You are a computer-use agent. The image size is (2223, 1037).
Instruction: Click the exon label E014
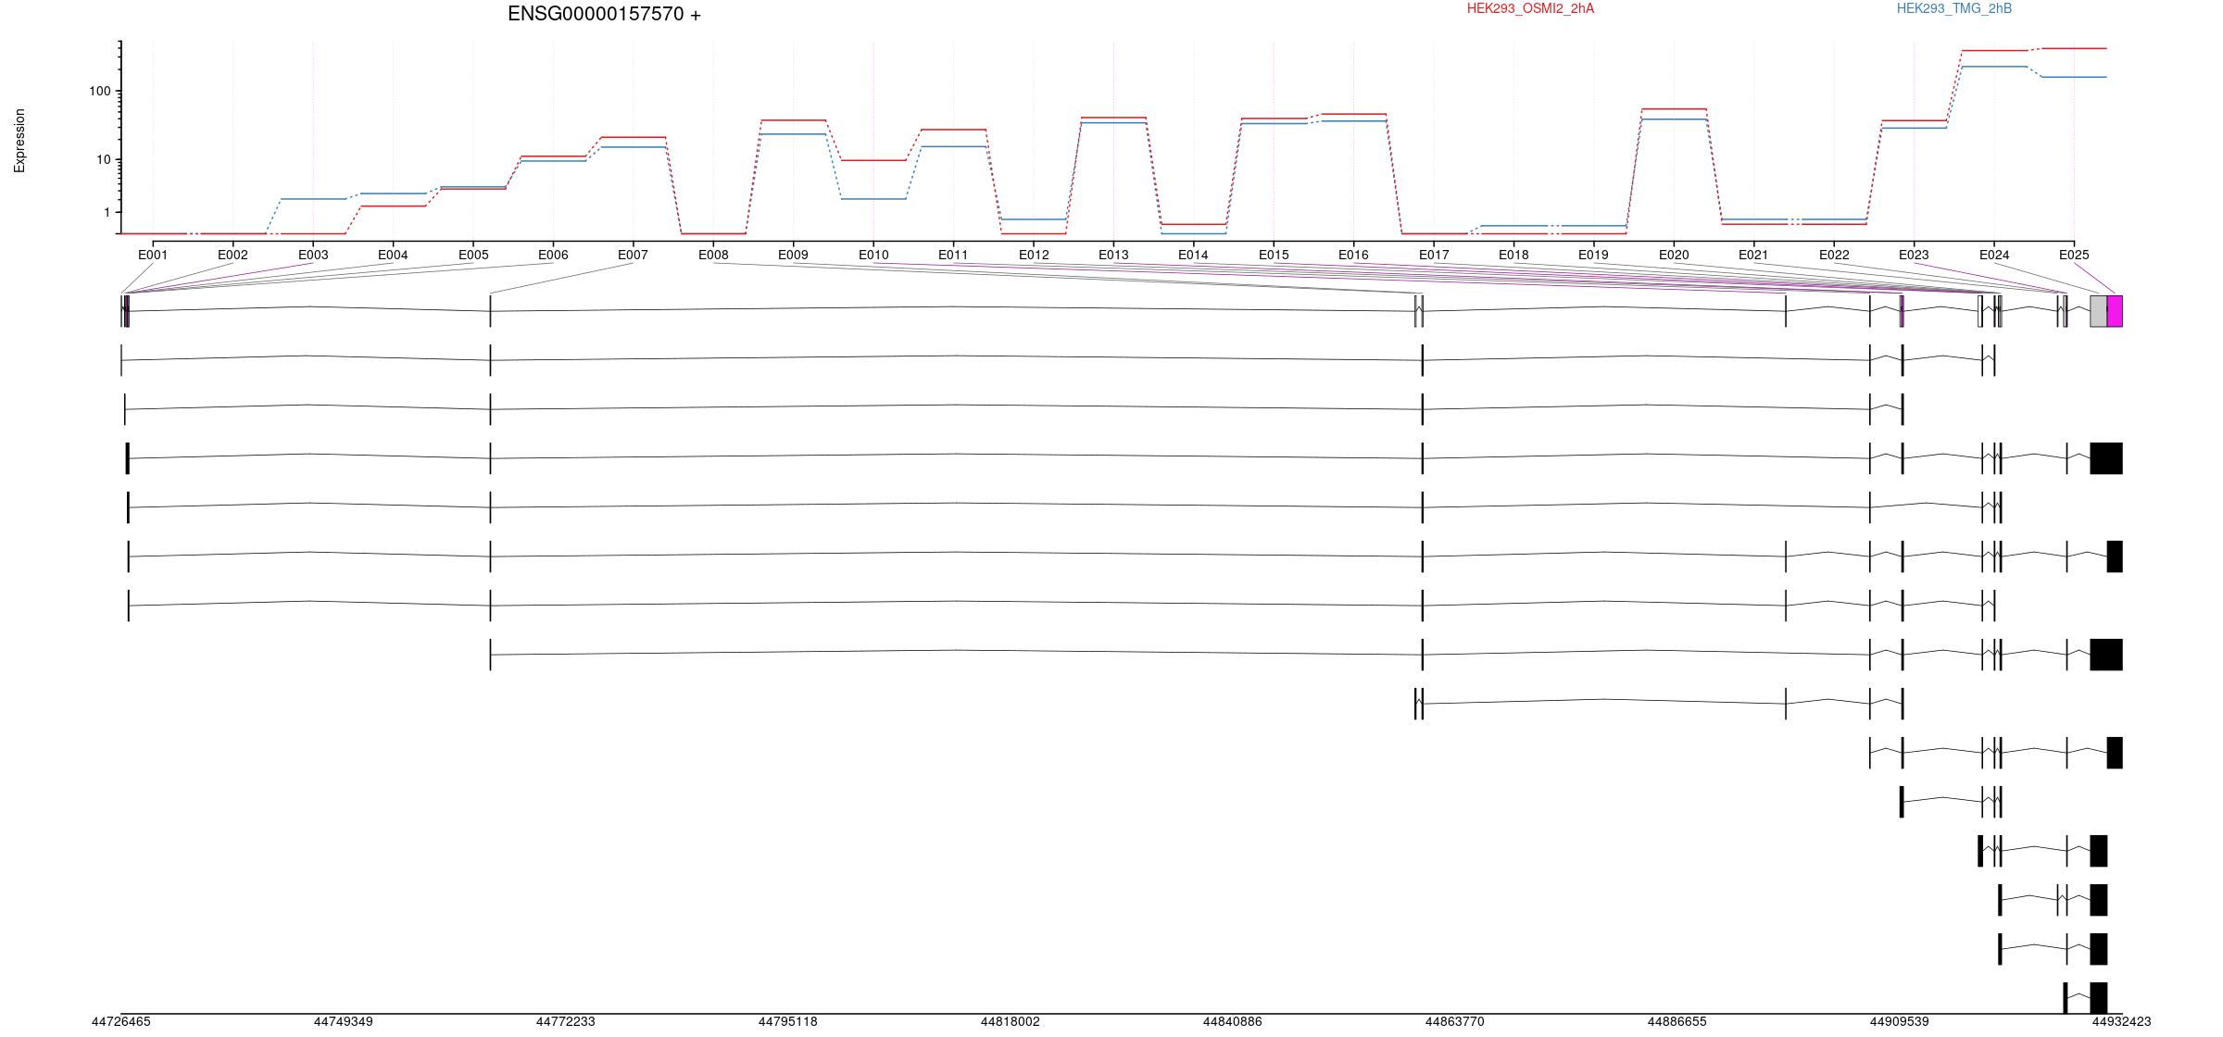[1193, 255]
